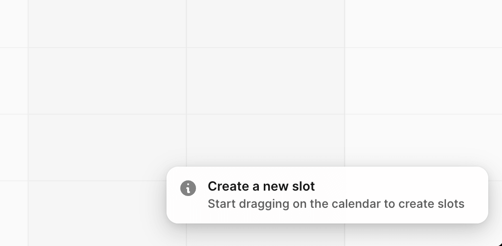Click the top-row cell in the first wide column
The image size is (502, 246).
pyautogui.click(x=107, y=24)
